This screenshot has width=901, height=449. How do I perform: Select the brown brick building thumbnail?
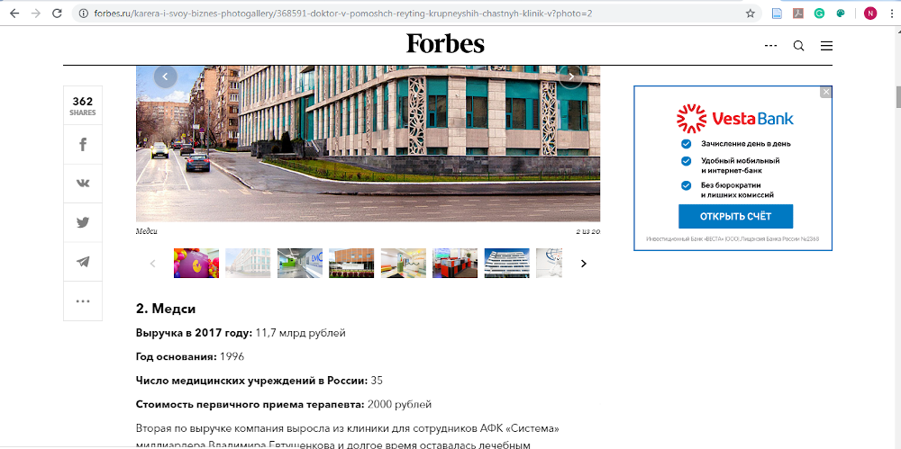(351, 263)
